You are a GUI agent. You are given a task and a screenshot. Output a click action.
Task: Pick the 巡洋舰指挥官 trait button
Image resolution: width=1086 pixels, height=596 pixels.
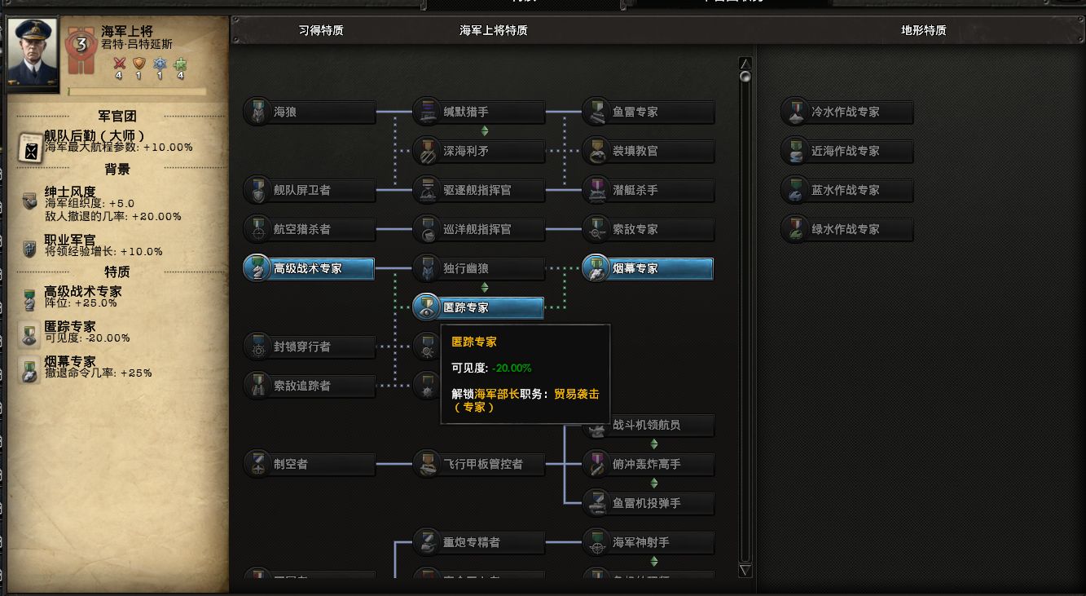pyautogui.click(x=478, y=230)
